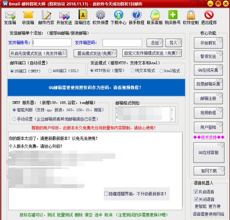Image resolution: width=230 pixels, height=220 pixels.
Task: Click the text 你的版本太旧了，请更新最新版本
Action: click(x=53, y=138)
